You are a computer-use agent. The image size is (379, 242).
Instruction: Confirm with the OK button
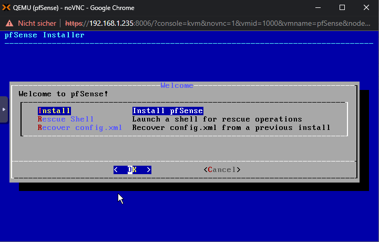tap(132, 169)
